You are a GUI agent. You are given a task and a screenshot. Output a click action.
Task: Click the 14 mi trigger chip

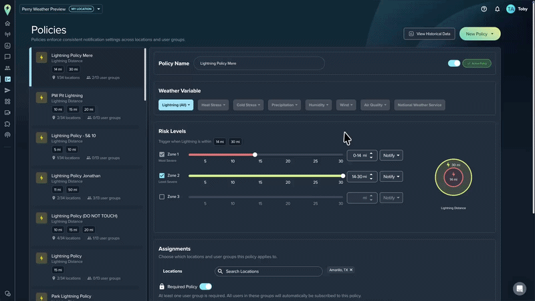pyautogui.click(x=220, y=142)
